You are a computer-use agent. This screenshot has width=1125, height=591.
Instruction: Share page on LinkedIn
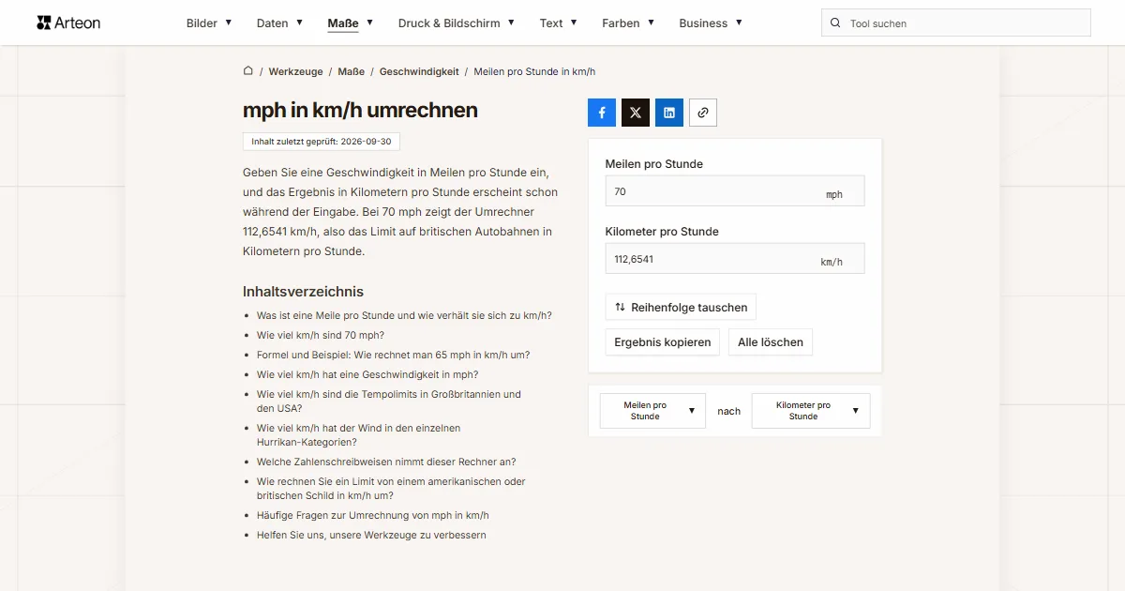tap(669, 113)
